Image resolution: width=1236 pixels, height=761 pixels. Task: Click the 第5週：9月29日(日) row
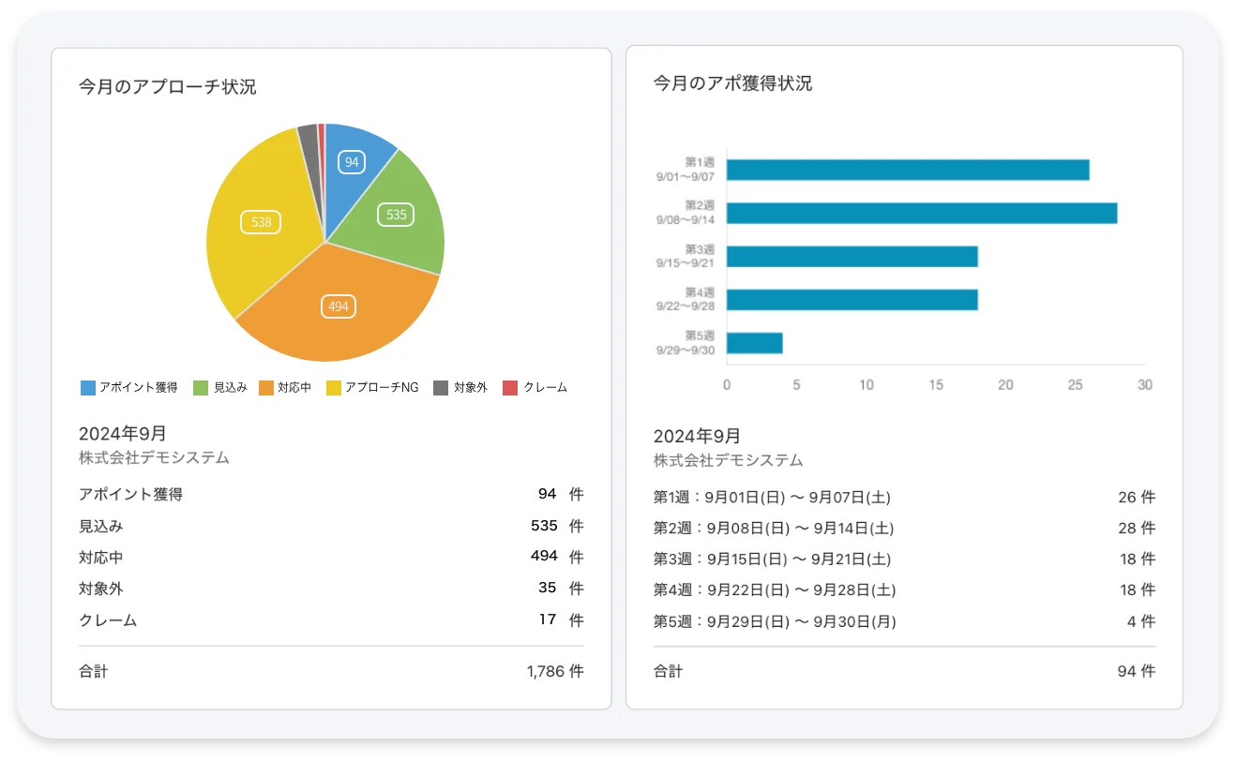coord(904,620)
